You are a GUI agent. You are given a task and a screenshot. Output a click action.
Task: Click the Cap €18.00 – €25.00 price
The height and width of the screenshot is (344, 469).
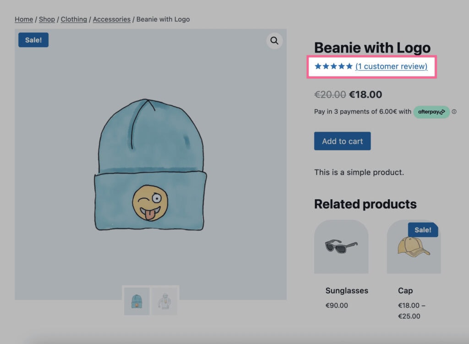click(412, 311)
